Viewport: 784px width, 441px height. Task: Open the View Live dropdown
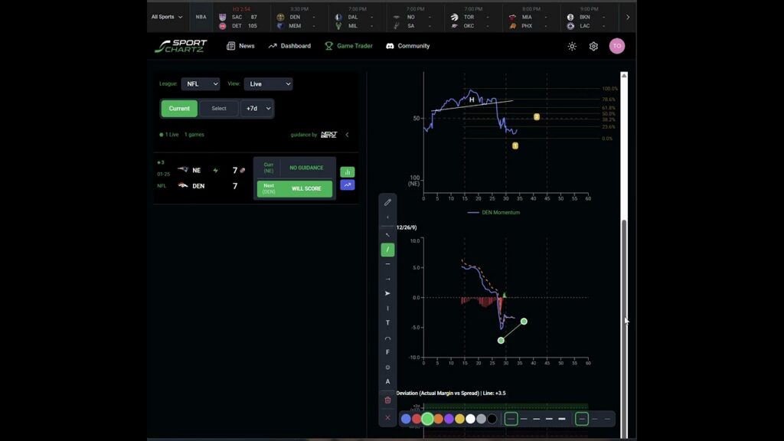click(268, 84)
